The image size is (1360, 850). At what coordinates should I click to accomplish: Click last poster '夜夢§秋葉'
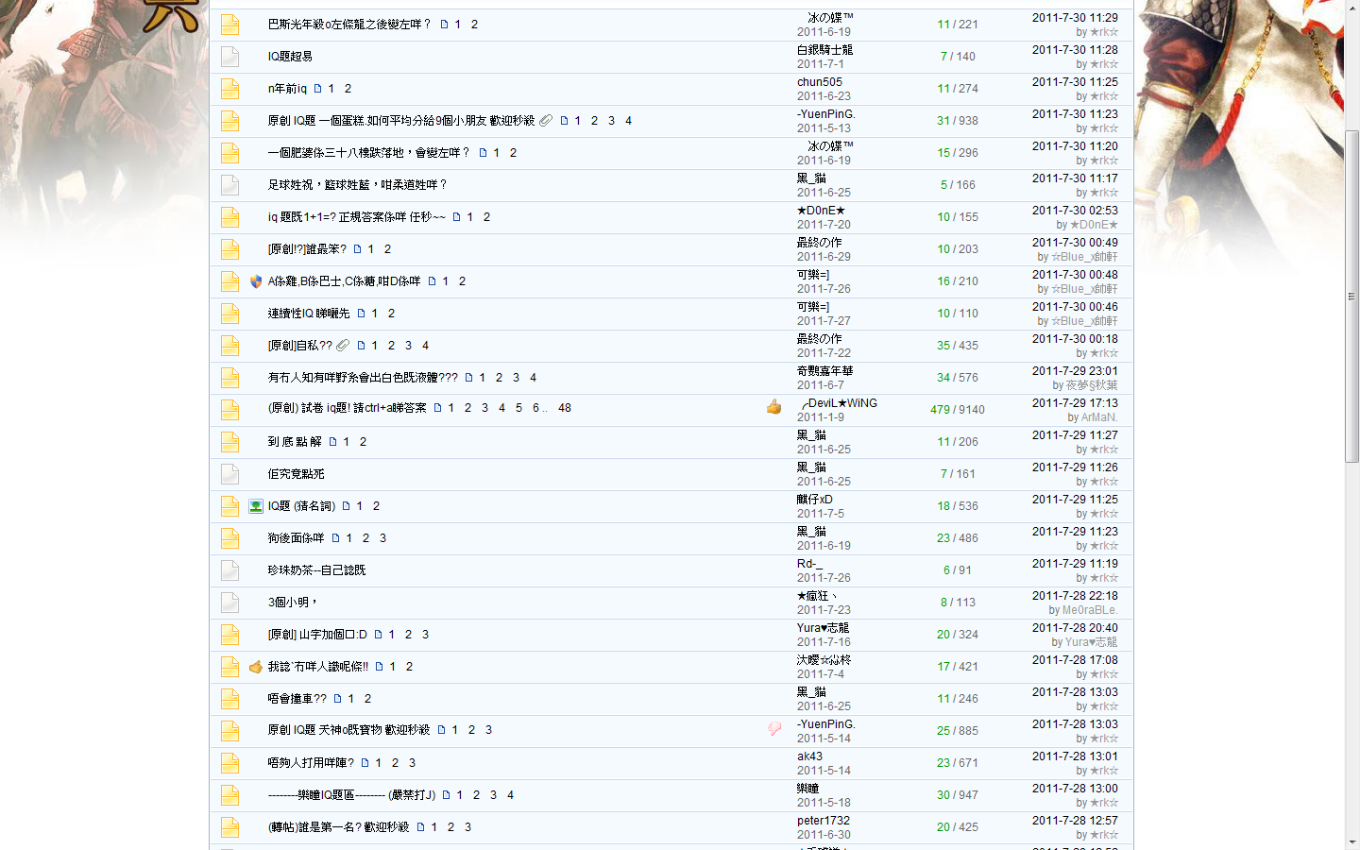(1092, 385)
